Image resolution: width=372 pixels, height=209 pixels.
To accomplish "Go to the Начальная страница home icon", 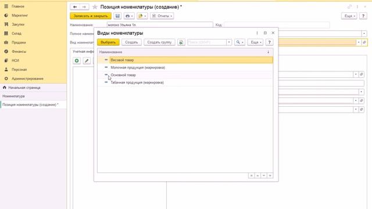I will 4,88.
